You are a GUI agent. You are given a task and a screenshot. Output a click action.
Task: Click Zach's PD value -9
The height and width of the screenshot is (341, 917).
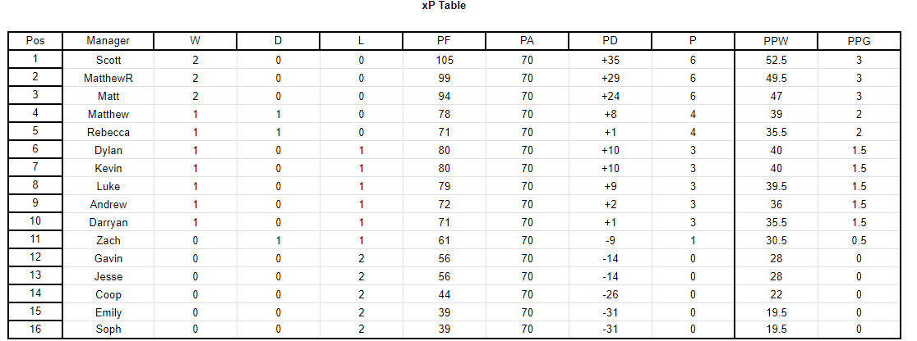point(610,240)
